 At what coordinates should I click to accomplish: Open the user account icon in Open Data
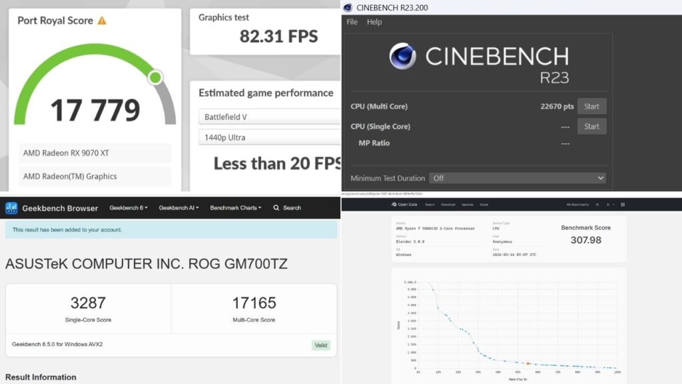607,205
